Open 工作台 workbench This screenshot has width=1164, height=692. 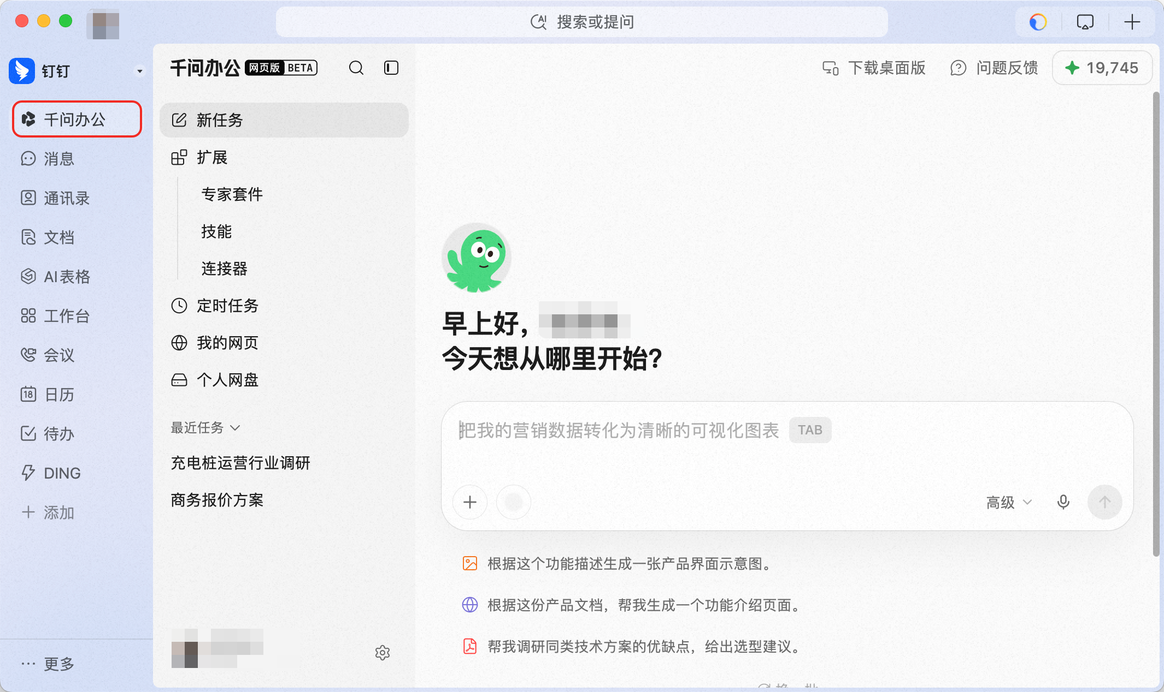77,316
